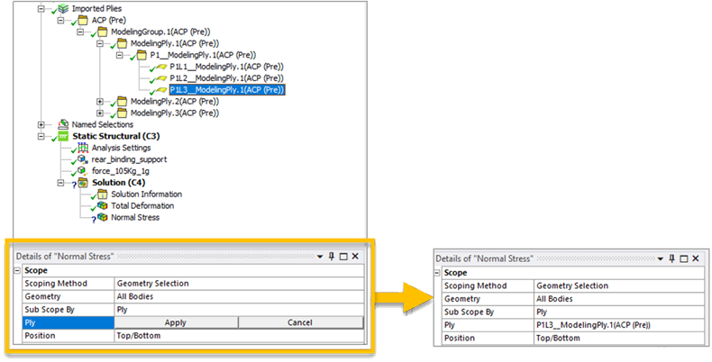
Task: Click the Named Selections icon
Action: pos(63,125)
